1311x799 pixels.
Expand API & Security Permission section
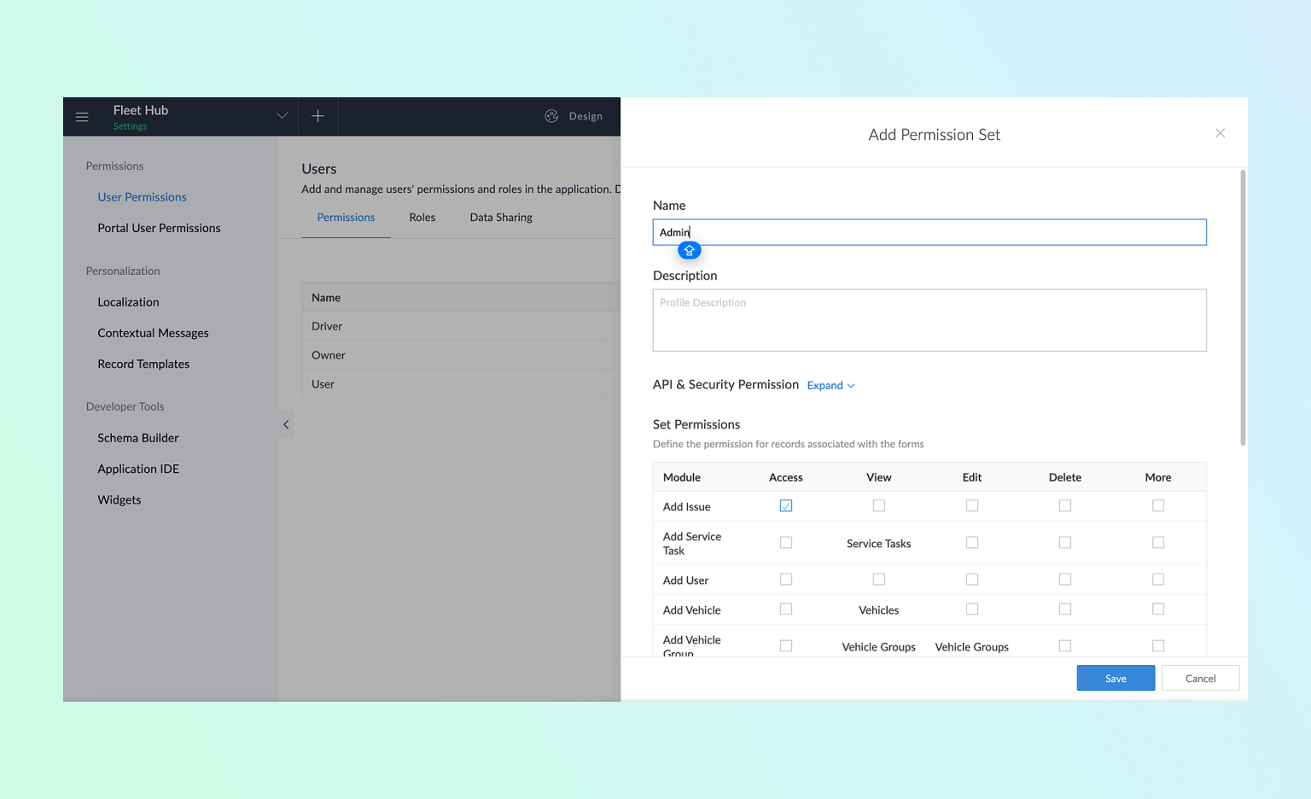coord(830,386)
